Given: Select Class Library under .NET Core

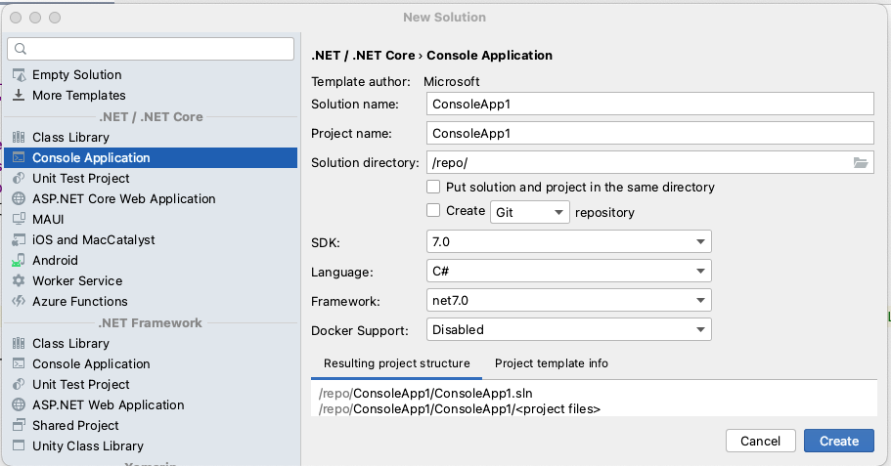Looking at the screenshot, I should point(151,137).
